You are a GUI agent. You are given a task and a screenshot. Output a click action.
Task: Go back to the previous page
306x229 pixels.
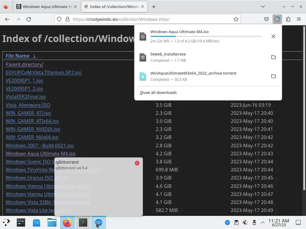(7, 19)
